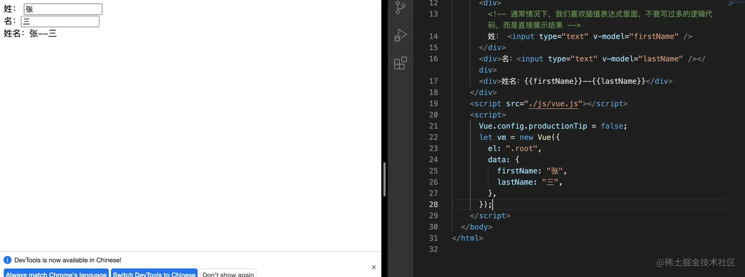Click Vue.config.productionTip = false line
This screenshot has width=745, height=277.
click(553, 126)
